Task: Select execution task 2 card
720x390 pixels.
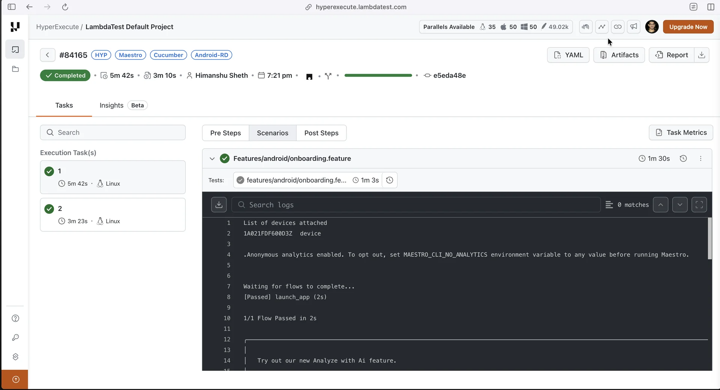Action: [113, 214]
